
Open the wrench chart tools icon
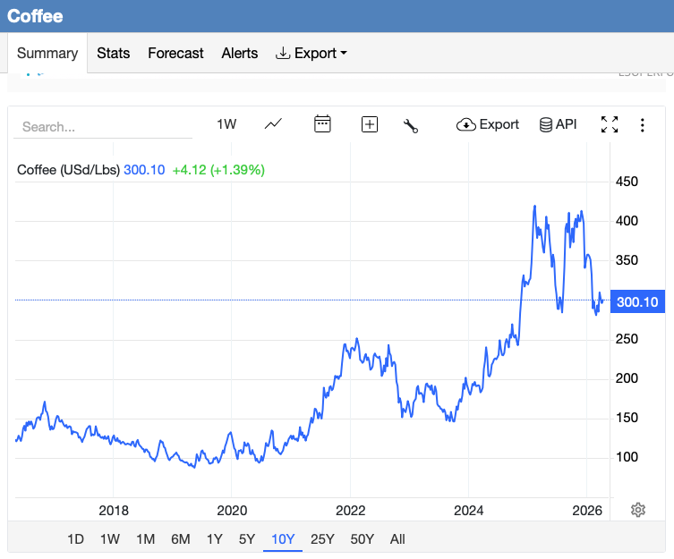coord(411,125)
